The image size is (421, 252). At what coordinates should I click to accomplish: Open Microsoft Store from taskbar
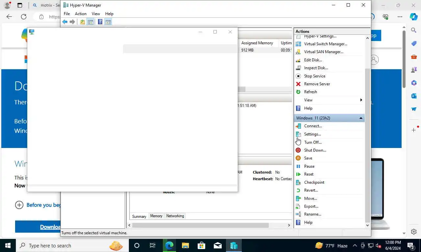pos(201,245)
